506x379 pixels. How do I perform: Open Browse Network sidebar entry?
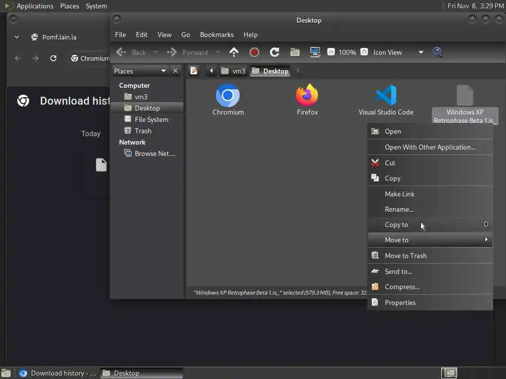[x=147, y=153]
